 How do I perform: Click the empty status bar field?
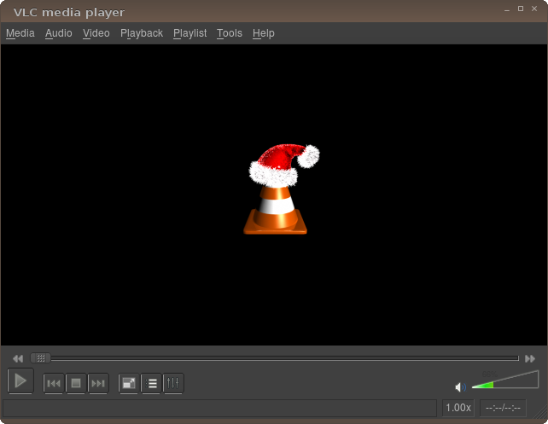coord(220,408)
